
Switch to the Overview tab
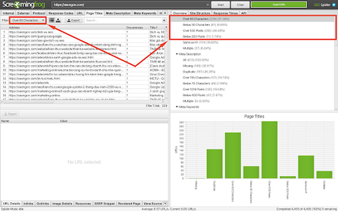(x=180, y=13)
